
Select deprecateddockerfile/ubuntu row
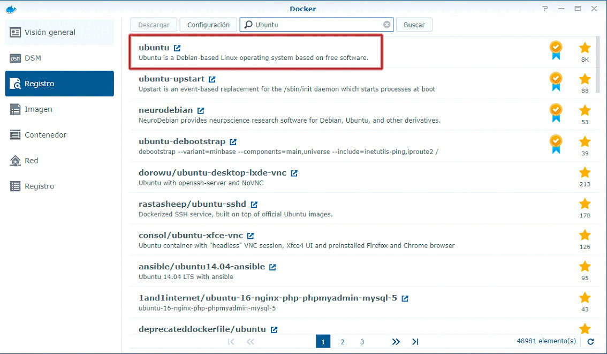point(365,327)
